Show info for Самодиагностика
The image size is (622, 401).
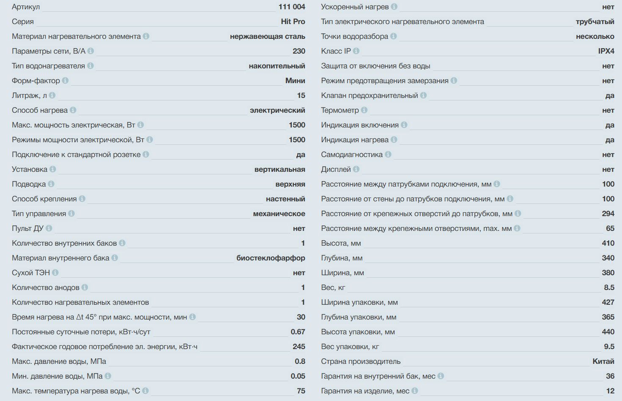388,154
